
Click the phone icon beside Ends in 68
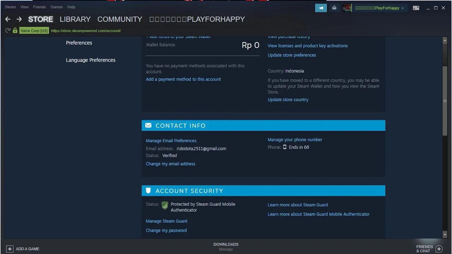(285, 147)
